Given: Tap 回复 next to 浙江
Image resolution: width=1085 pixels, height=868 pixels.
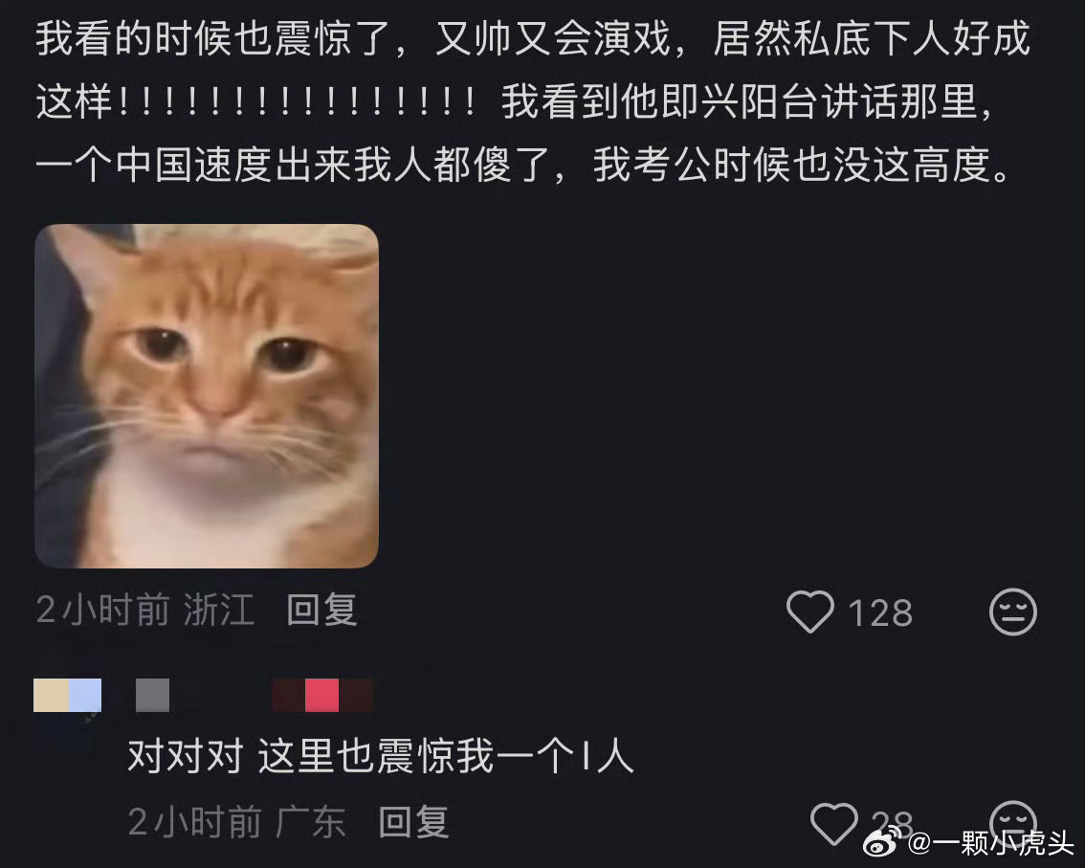Looking at the screenshot, I should (321, 610).
